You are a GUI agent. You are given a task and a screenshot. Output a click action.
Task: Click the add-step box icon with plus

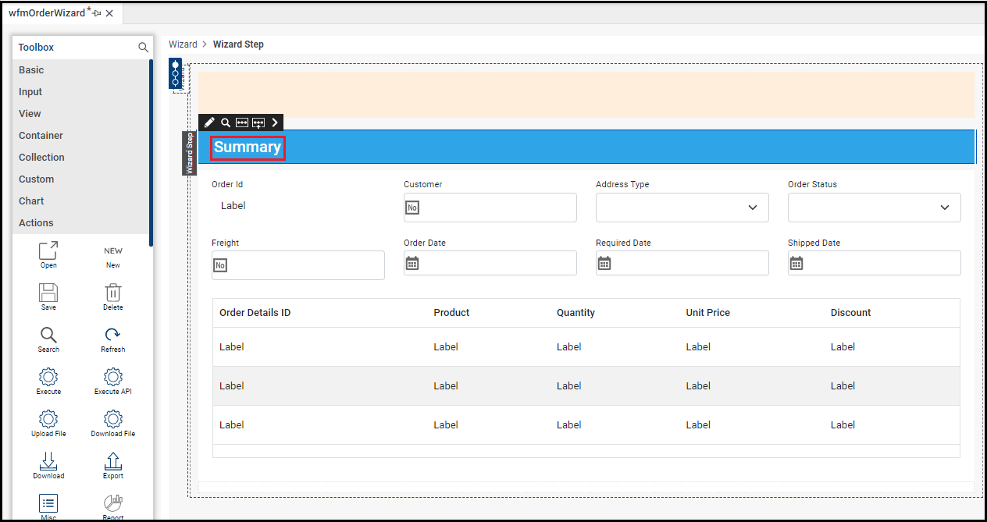tap(258, 123)
